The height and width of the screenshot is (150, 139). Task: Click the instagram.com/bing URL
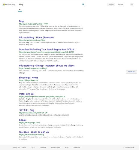[x=33, y=68]
